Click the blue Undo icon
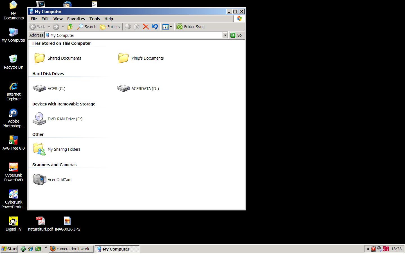The width and height of the screenshot is (405, 257). click(x=155, y=27)
